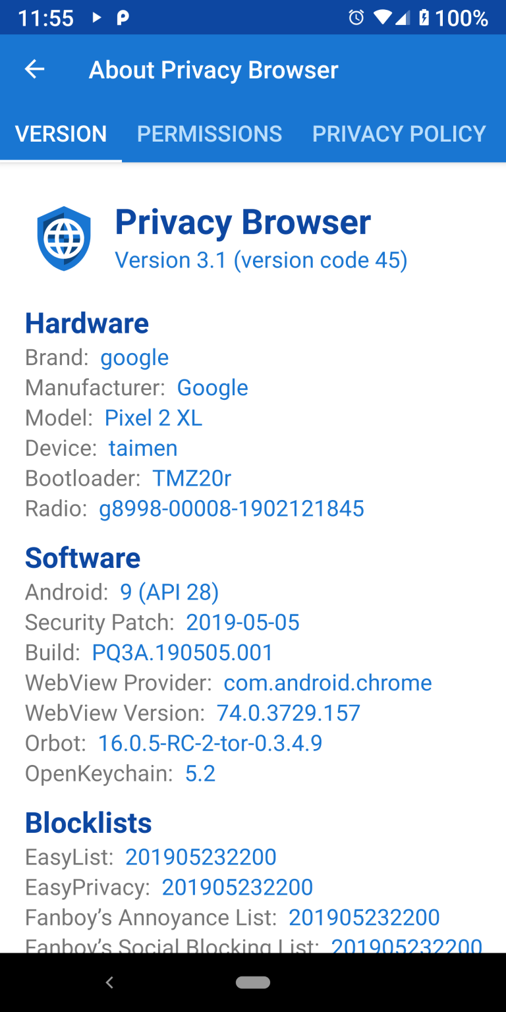Tap the Privacy Browser shield logo
Screen dimensions: 506x1012
[x=64, y=238]
